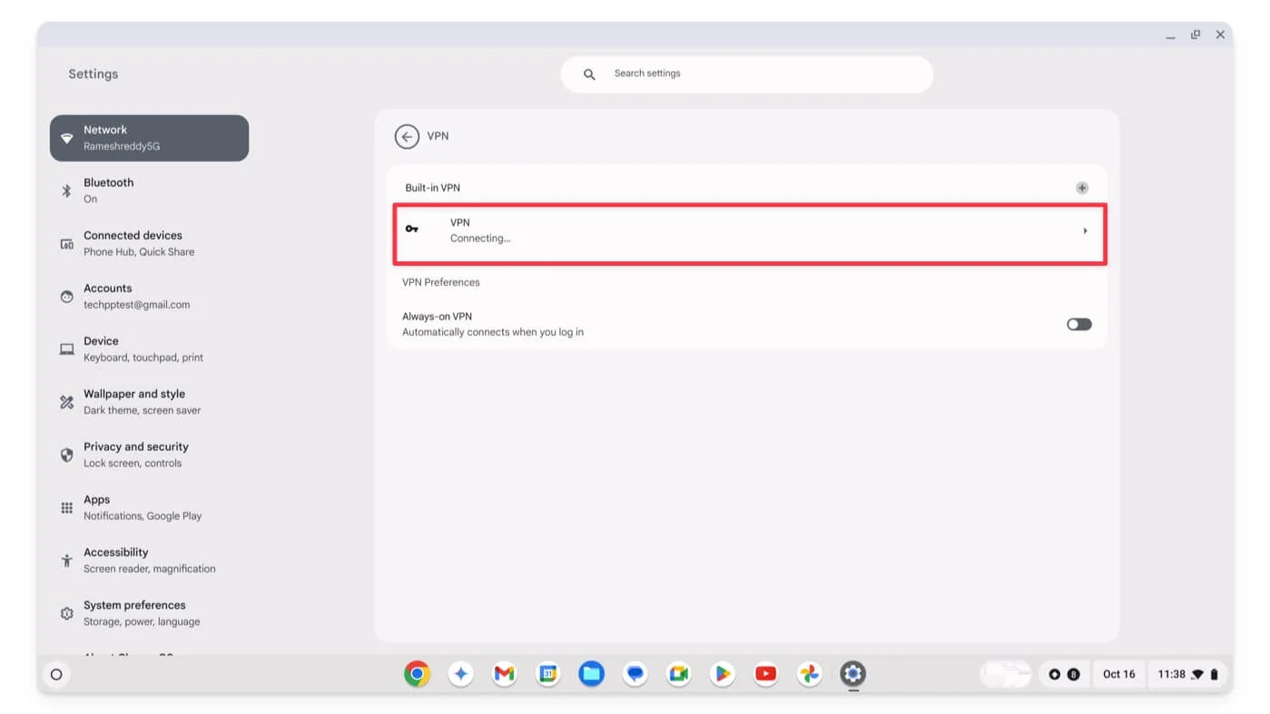Open the Files app in shelf

pyautogui.click(x=591, y=674)
